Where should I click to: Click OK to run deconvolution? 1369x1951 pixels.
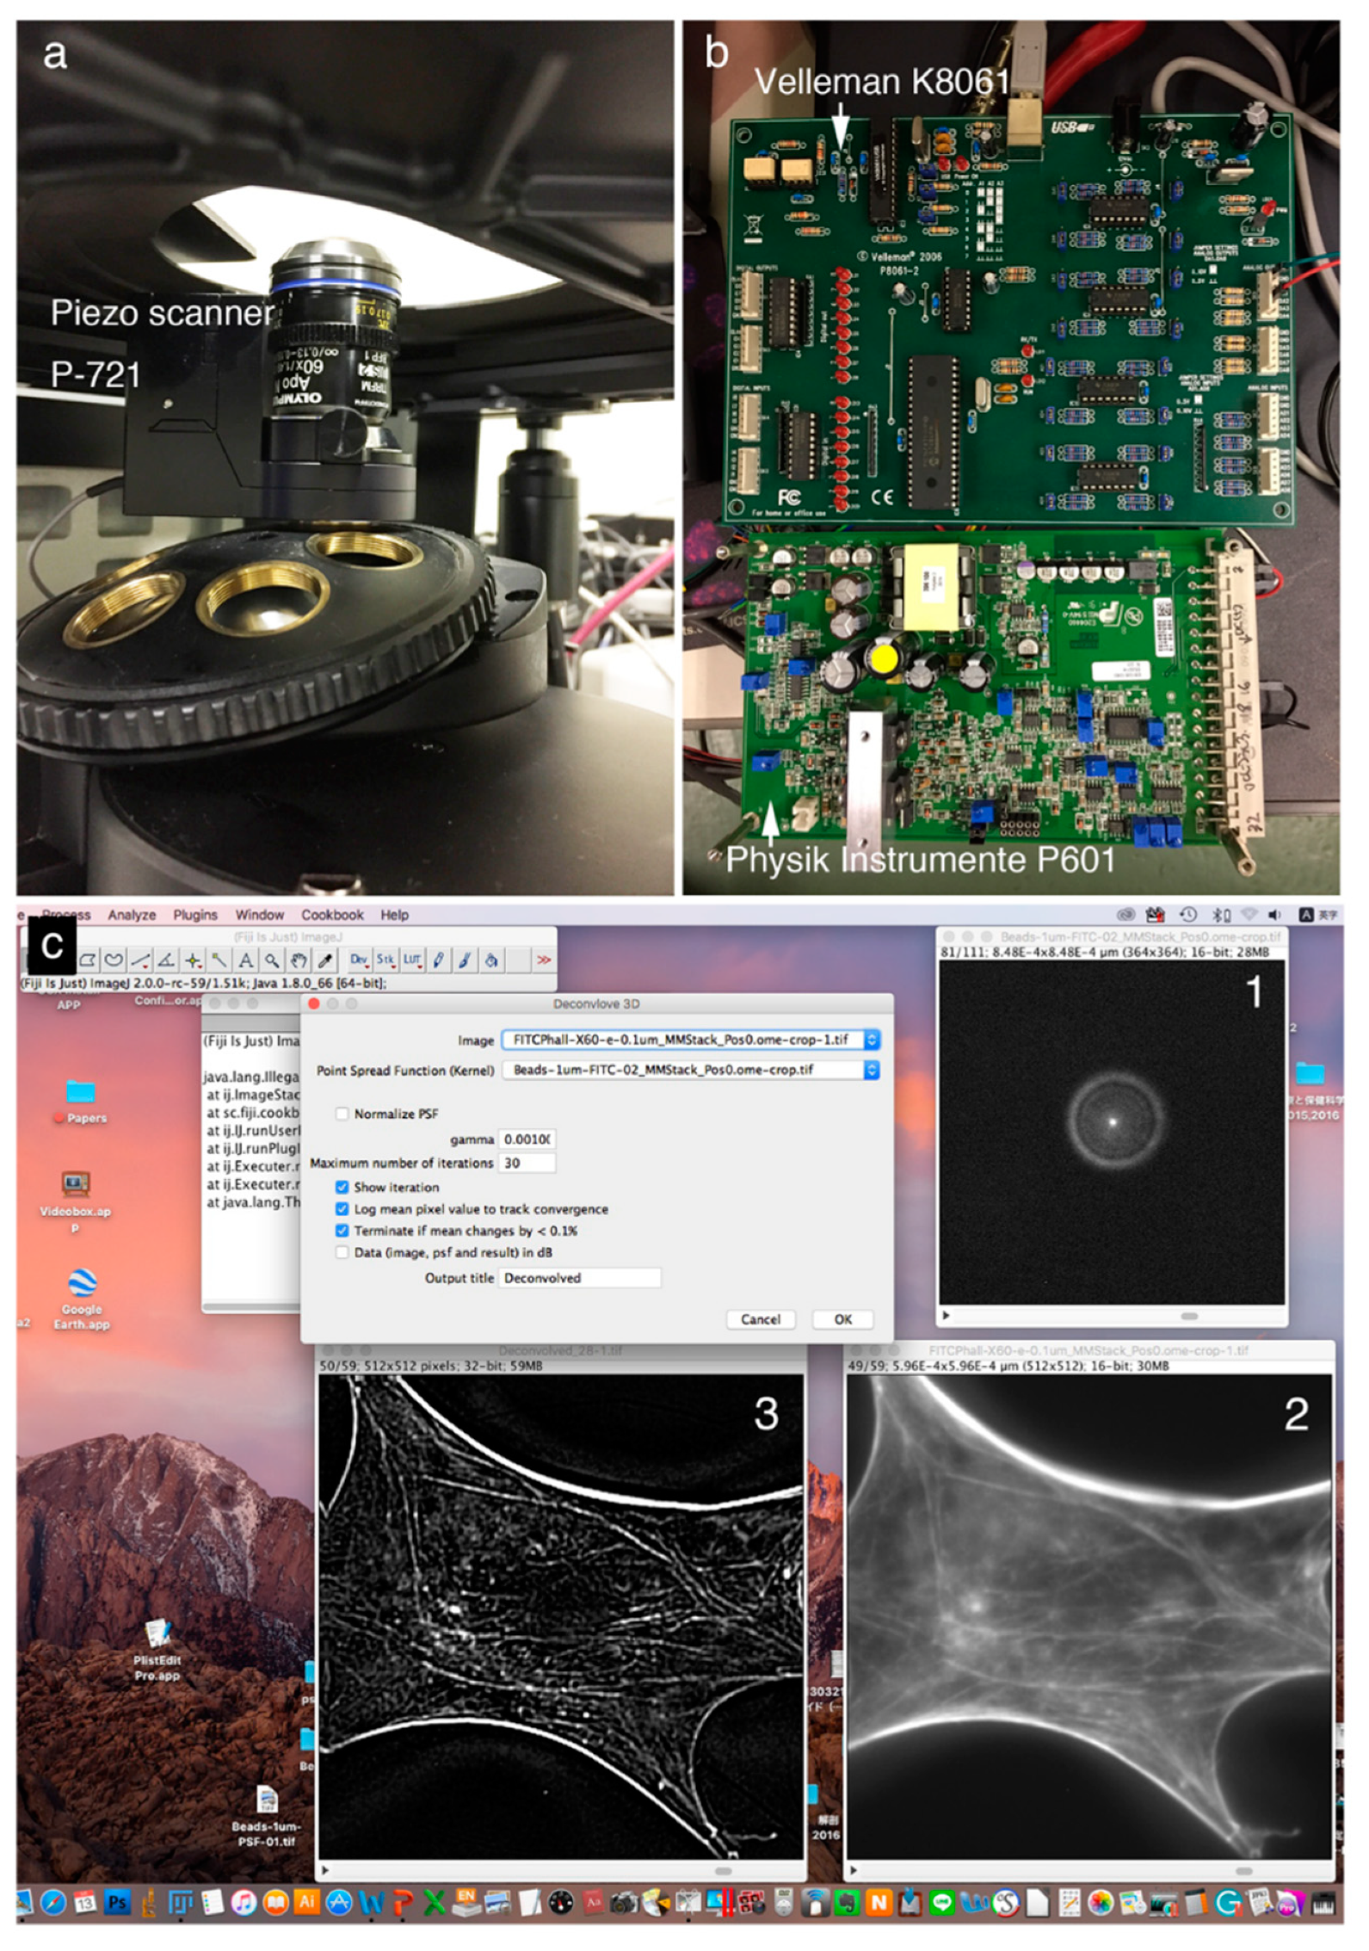tap(842, 1319)
